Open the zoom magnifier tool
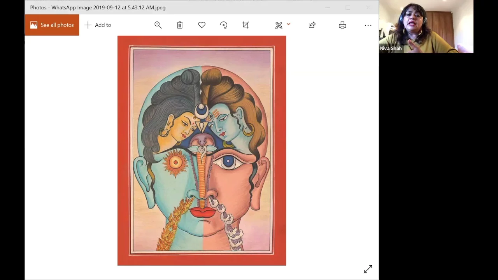 (x=158, y=25)
